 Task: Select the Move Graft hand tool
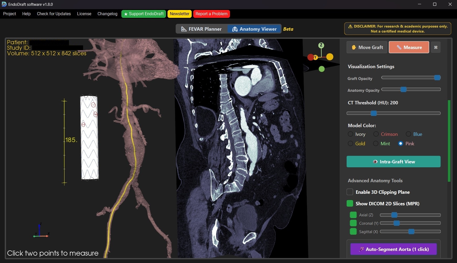coord(367,47)
